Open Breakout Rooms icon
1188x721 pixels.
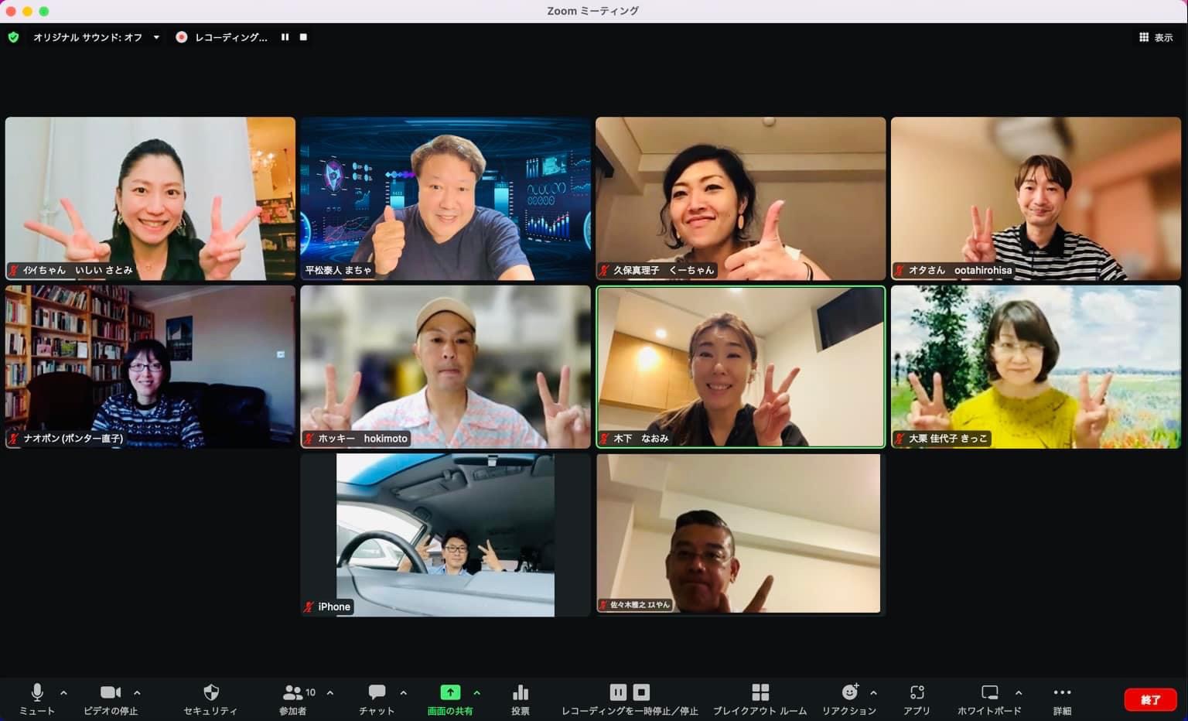tap(760, 692)
